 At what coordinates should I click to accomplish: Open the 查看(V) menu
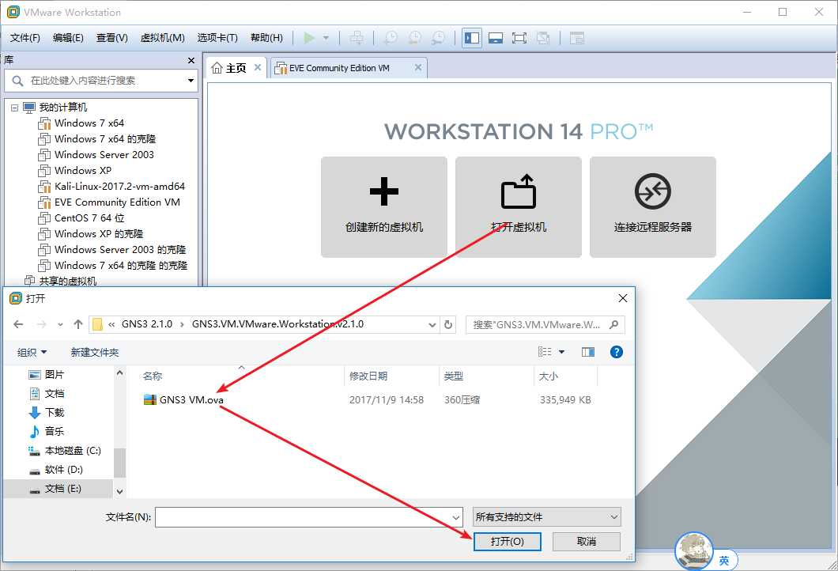point(111,38)
